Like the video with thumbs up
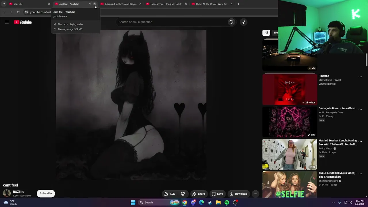Screen dimensions: 368x207 [169, 194]
